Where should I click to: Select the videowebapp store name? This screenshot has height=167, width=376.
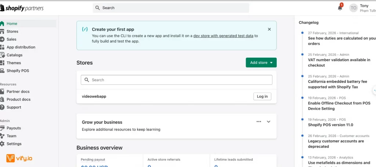[x=94, y=96]
